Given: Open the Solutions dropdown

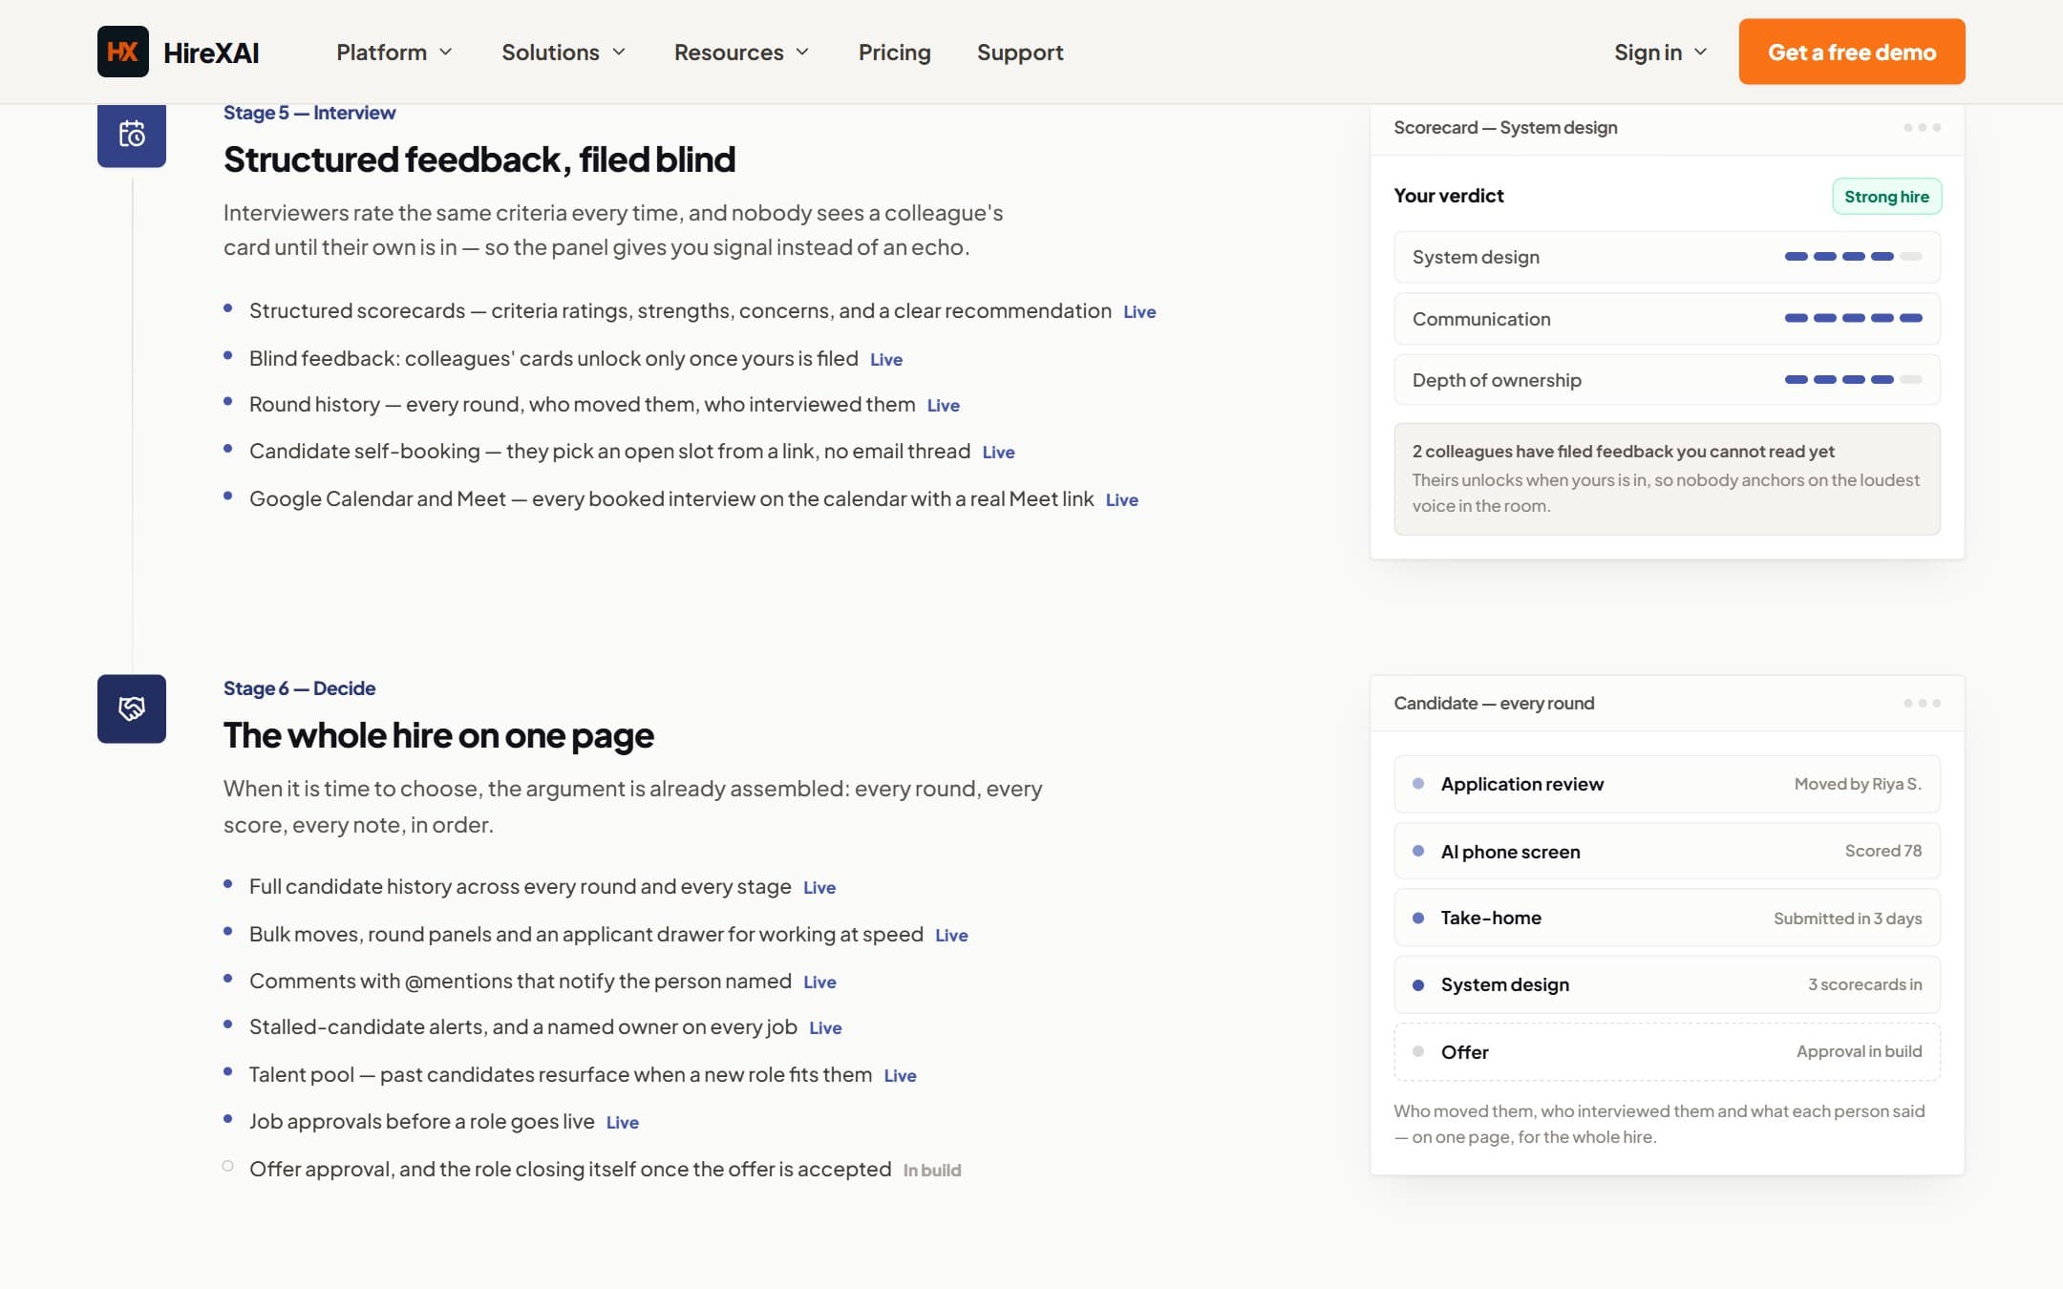Looking at the screenshot, I should coord(564,52).
